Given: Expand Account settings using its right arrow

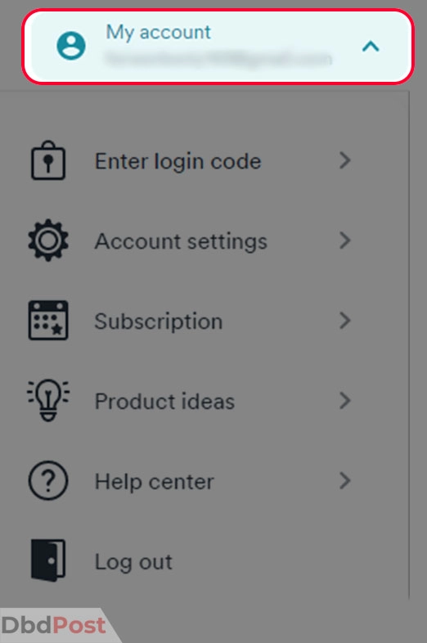Looking at the screenshot, I should 345,241.
